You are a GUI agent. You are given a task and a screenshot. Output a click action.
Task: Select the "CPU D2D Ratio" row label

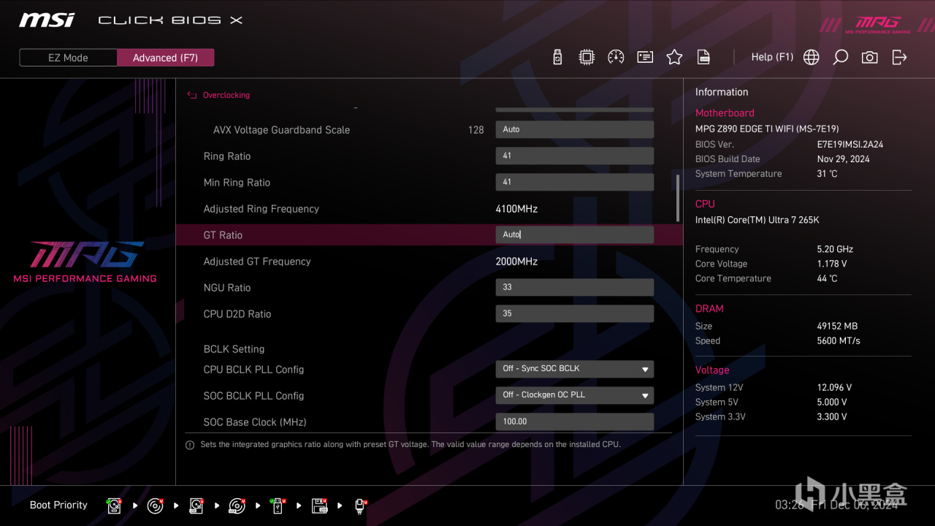[x=237, y=314]
